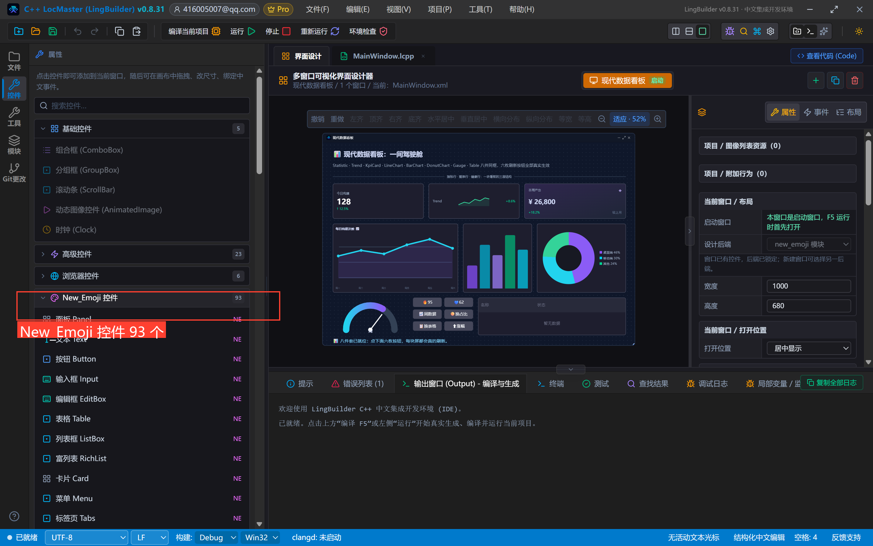
Task: Switch to 错误列表 (1) tab
Action: tap(357, 383)
